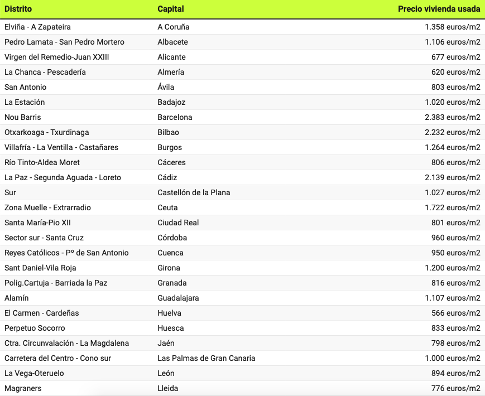
Task: Select the Otxarkoaga - Txurdinaga cell
Action: (46, 132)
